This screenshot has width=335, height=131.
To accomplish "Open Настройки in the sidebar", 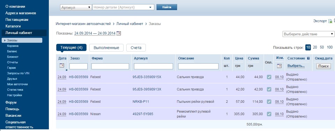I will tap(14, 95).
